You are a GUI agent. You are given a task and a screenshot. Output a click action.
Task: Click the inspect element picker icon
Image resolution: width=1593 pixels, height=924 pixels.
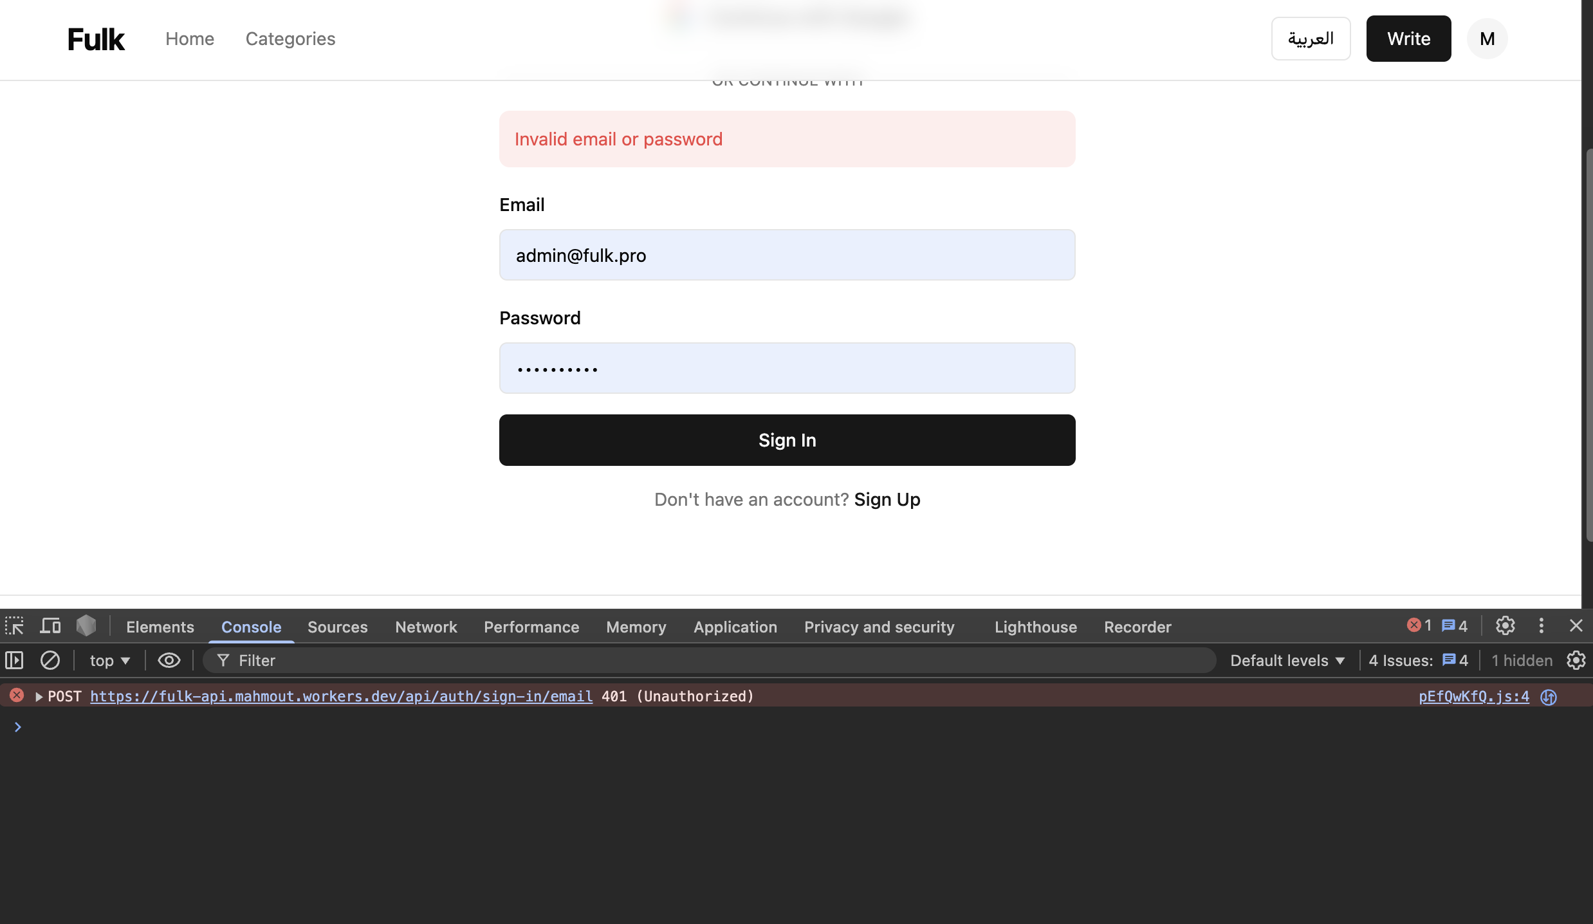[x=14, y=626]
